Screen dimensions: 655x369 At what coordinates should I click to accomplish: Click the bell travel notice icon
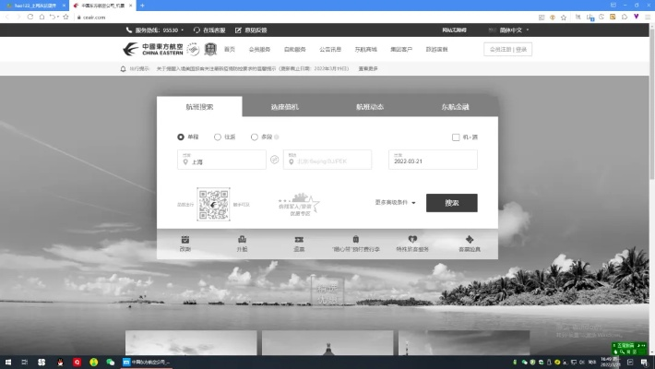click(x=123, y=69)
